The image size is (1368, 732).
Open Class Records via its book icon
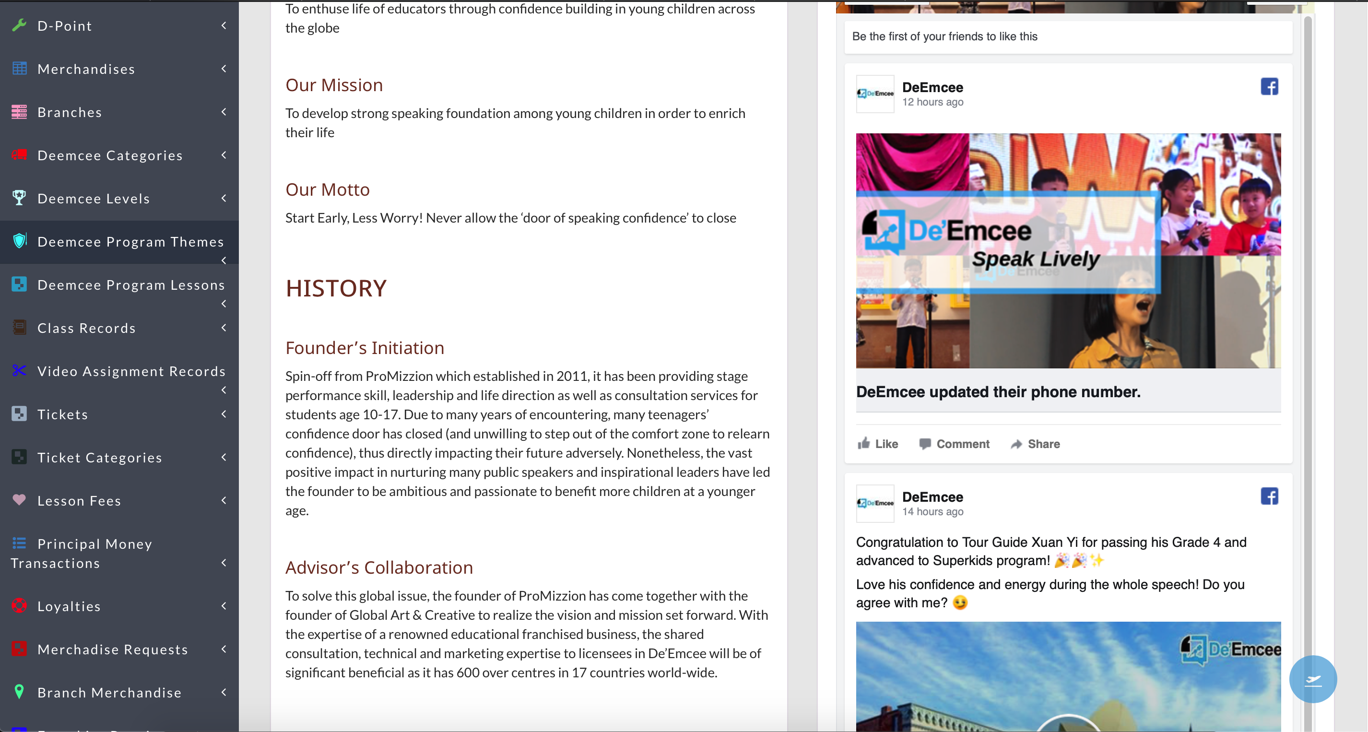19,328
